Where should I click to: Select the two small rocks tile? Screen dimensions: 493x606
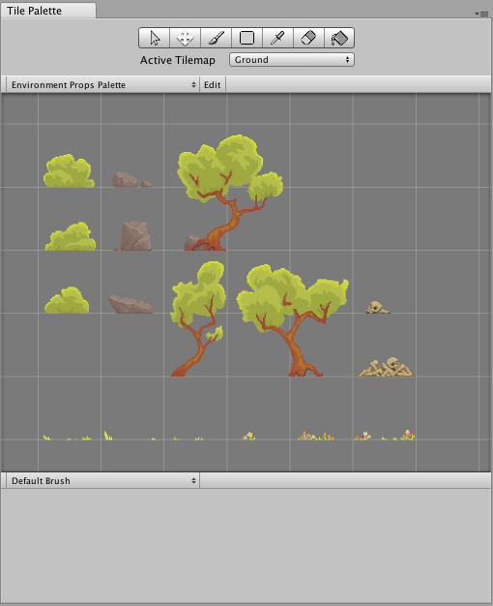[x=132, y=179]
